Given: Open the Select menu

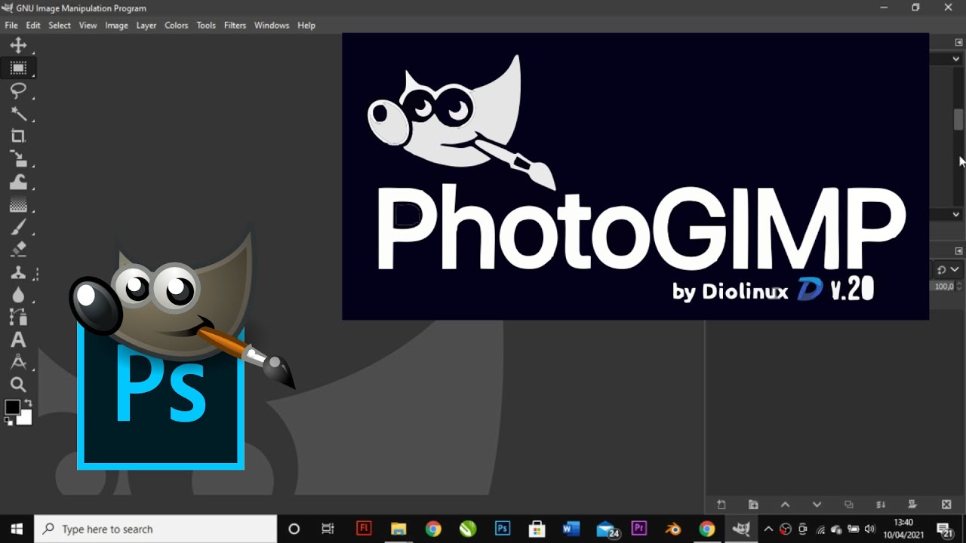Looking at the screenshot, I should point(60,25).
